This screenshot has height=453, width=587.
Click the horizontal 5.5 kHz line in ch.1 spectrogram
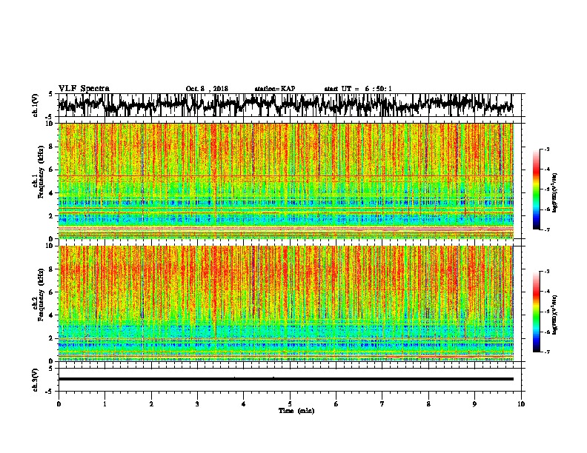tap(285, 175)
